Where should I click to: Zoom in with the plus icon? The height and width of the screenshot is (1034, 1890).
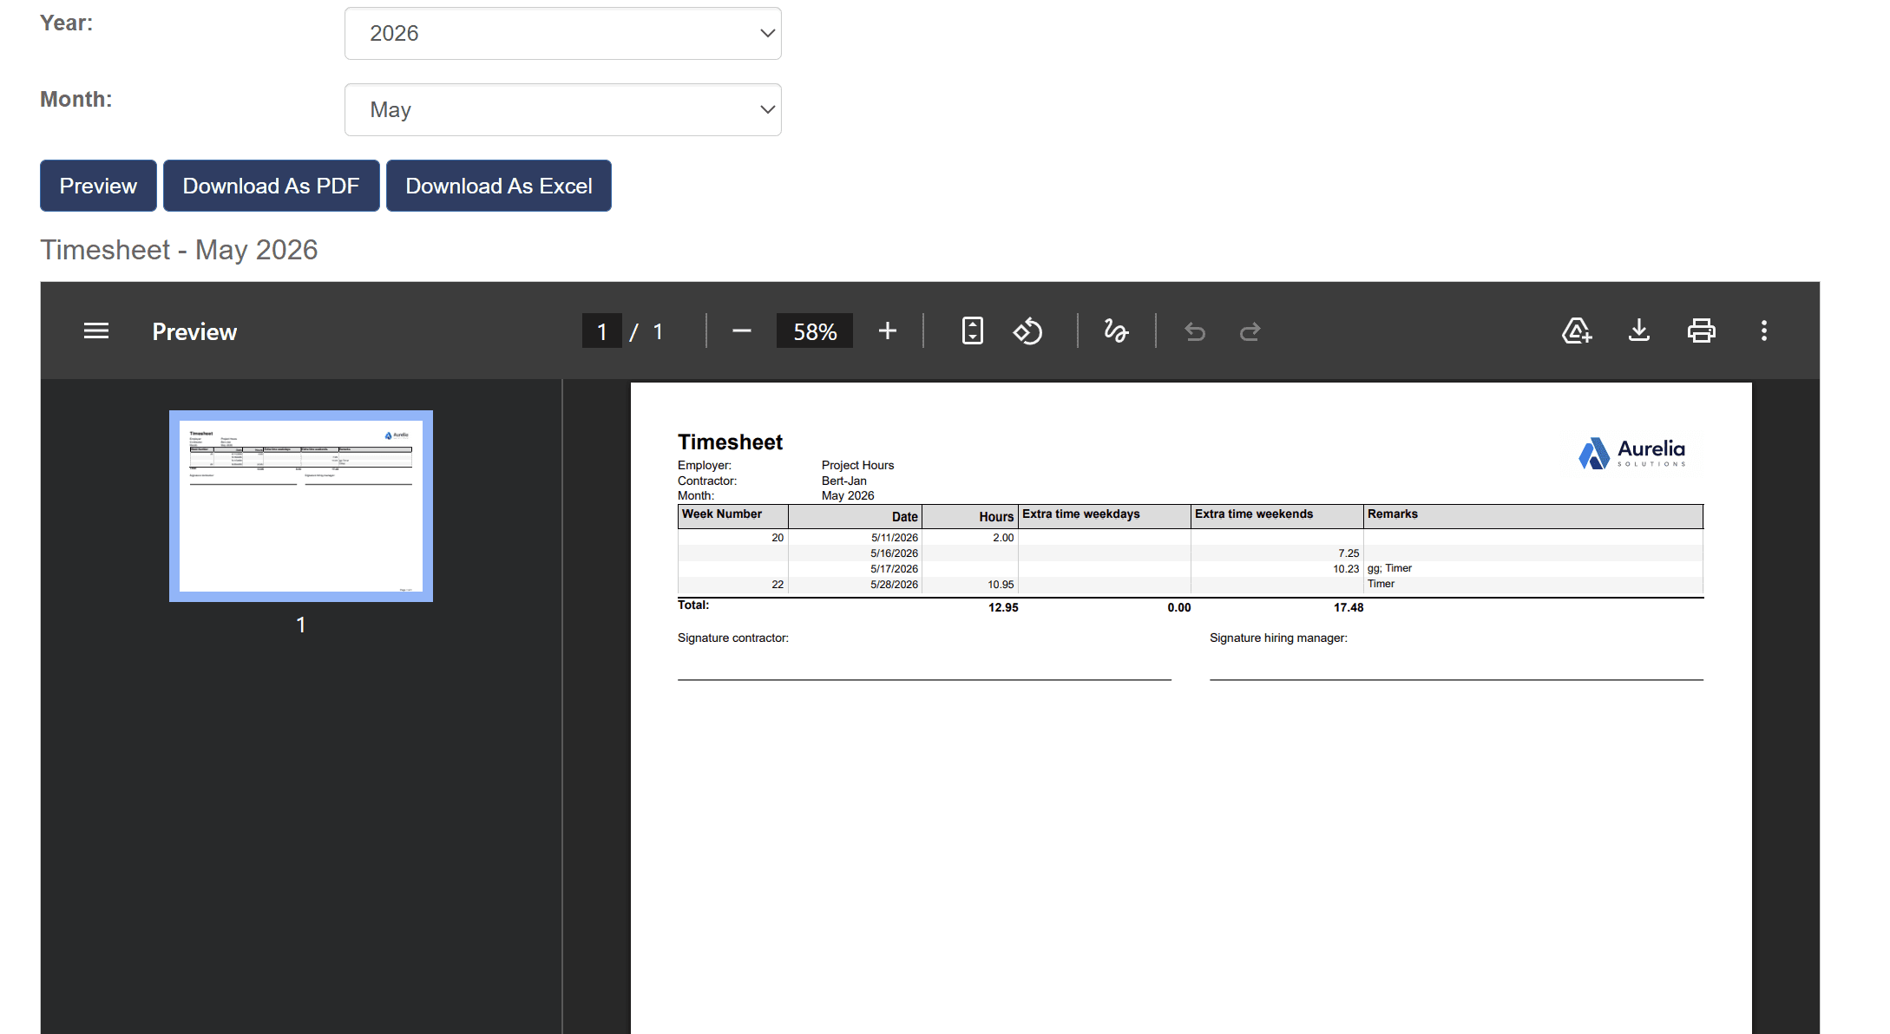click(887, 331)
